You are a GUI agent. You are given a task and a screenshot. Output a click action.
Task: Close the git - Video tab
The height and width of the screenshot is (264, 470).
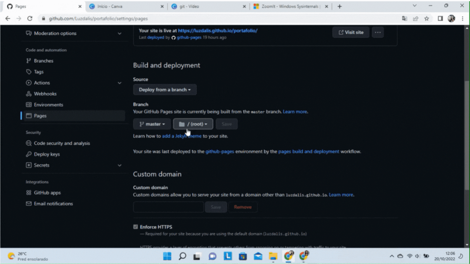[245, 6]
